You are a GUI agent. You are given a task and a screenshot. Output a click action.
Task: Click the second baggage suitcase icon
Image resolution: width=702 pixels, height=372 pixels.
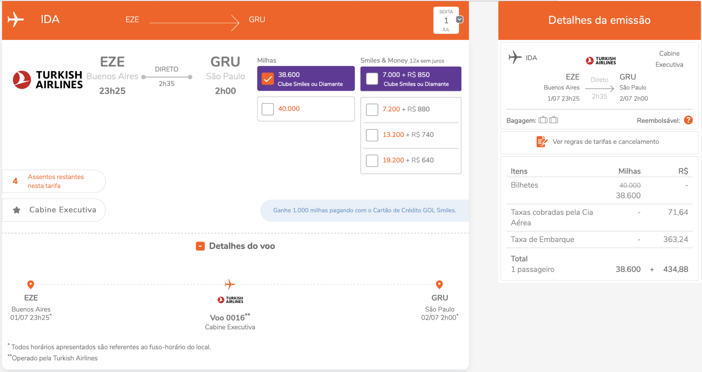554,120
